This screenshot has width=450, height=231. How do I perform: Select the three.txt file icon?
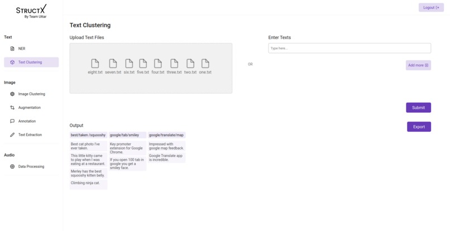(x=174, y=64)
